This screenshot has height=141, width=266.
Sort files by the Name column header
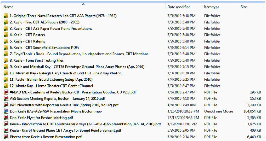point(9,7)
